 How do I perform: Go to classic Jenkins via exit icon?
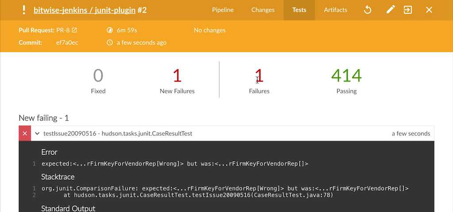tap(408, 10)
